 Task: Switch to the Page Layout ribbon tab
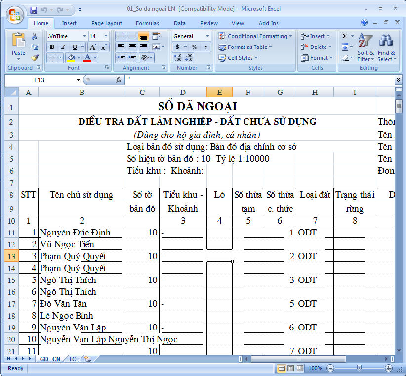[x=106, y=23]
